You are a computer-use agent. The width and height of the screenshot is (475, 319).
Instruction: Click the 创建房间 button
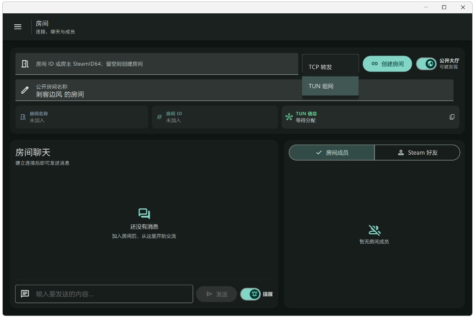click(387, 64)
